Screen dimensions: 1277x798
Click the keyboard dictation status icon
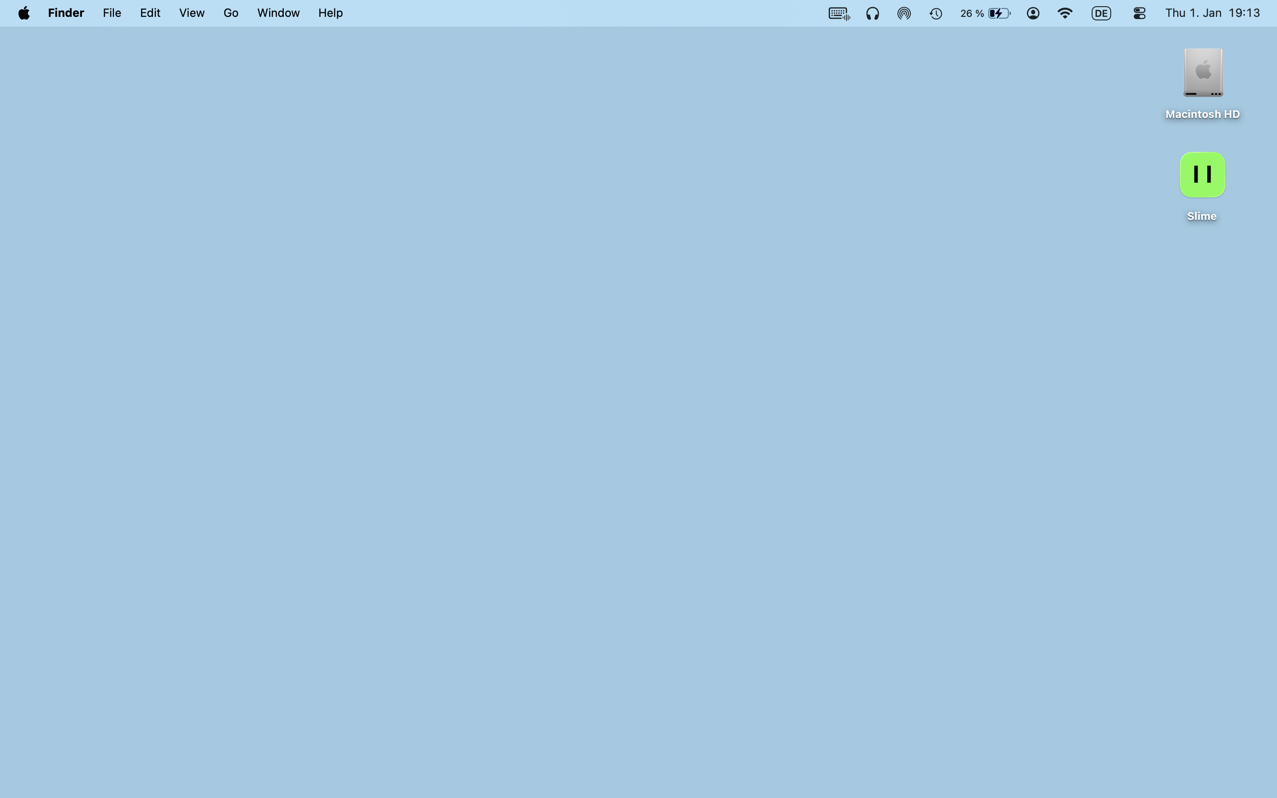(839, 13)
